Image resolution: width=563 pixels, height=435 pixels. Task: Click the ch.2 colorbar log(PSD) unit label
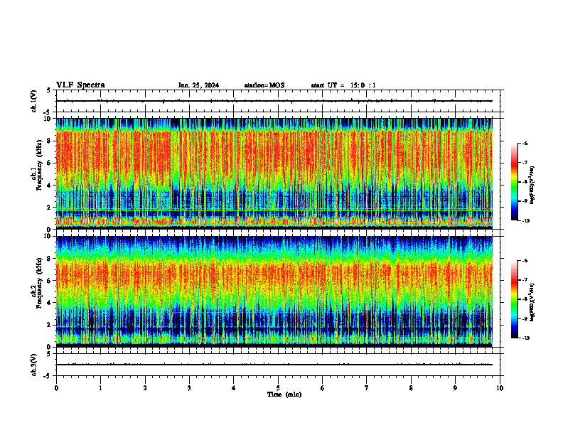(x=532, y=303)
